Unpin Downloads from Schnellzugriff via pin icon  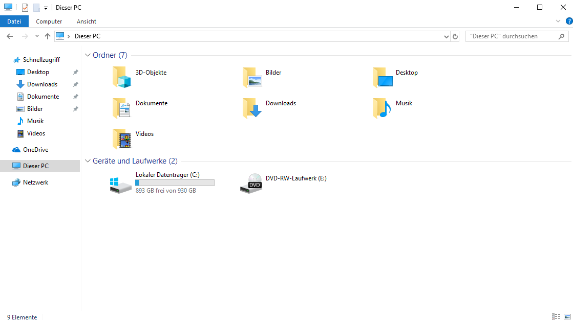[x=76, y=85]
